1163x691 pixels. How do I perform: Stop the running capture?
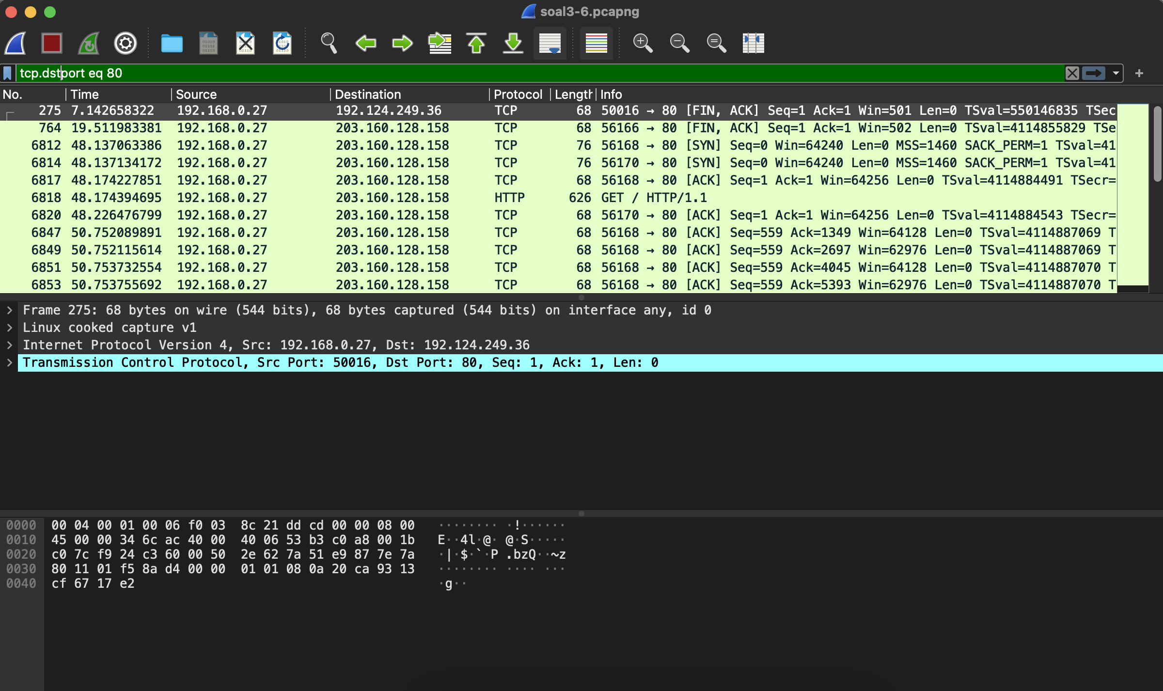[x=51, y=43]
